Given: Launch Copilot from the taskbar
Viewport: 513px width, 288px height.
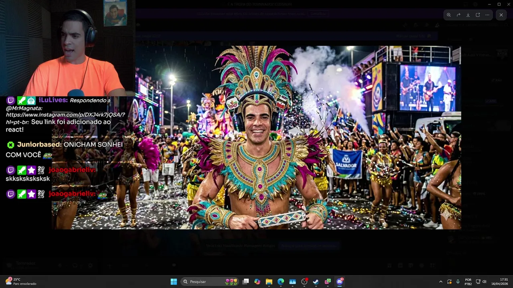Looking at the screenshot, I should [257, 282].
